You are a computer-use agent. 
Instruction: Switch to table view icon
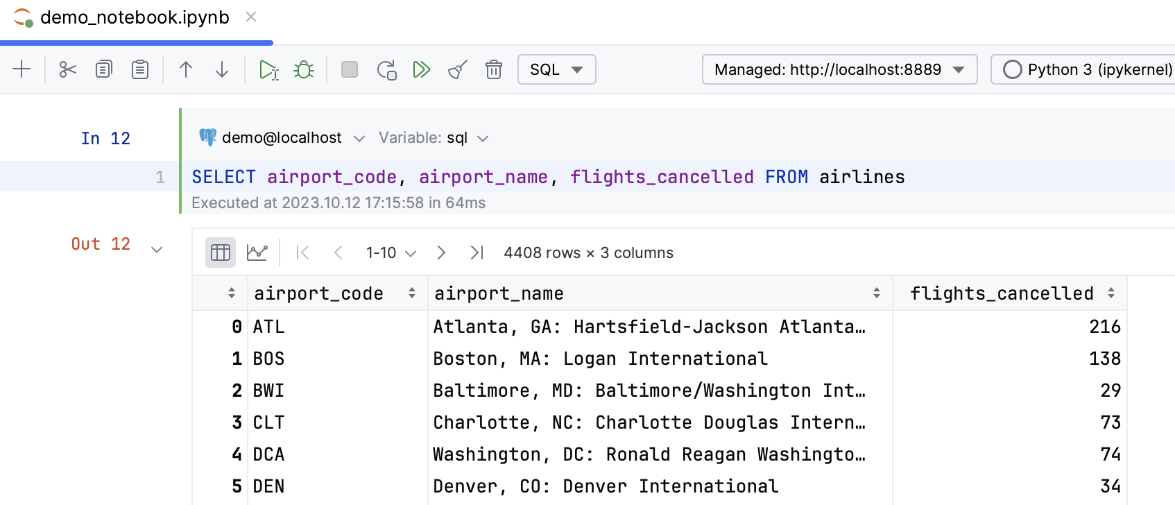click(x=221, y=252)
